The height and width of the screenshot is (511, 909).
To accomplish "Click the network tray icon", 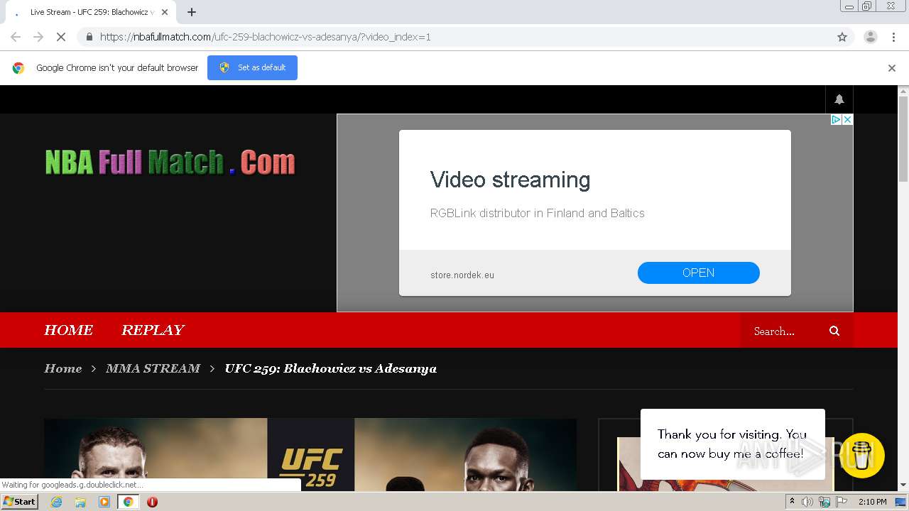I will point(824,502).
